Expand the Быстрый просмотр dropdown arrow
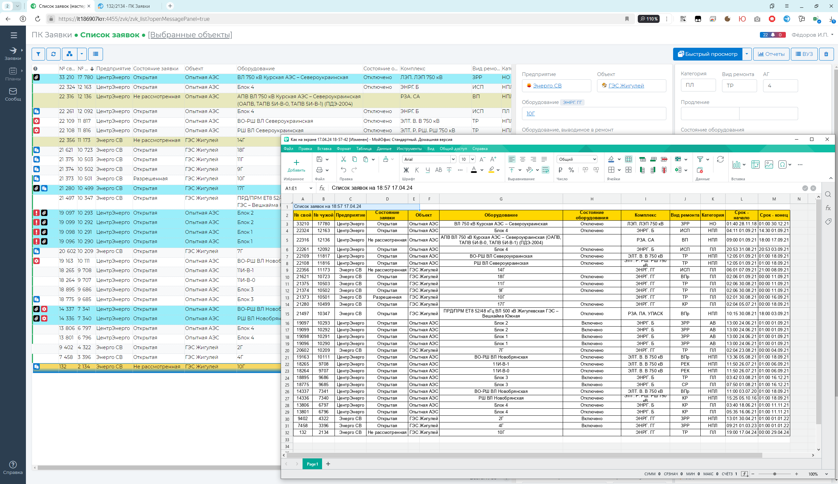This screenshot has width=838, height=484. [x=747, y=54]
